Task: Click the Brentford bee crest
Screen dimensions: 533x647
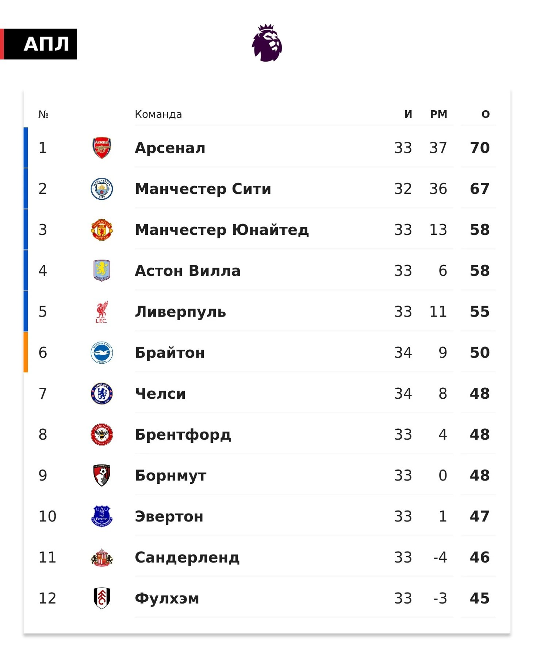Action: [101, 434]
